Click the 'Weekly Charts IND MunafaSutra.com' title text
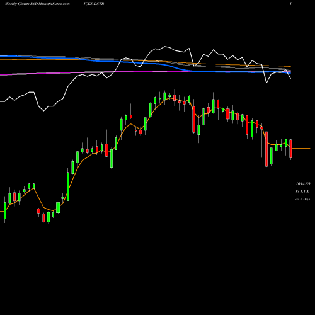Screen dimensions: 315x315 click(37, 4)
